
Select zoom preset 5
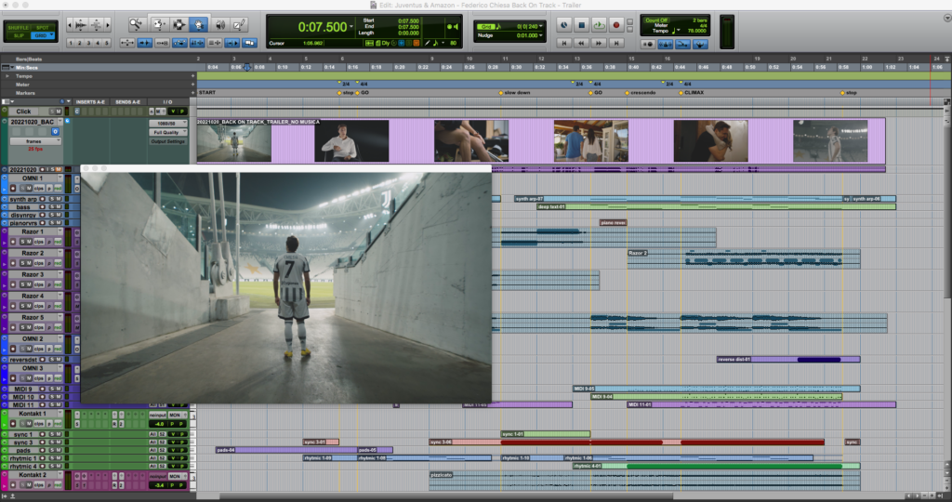pyautogui.click(x=107, y=43)
